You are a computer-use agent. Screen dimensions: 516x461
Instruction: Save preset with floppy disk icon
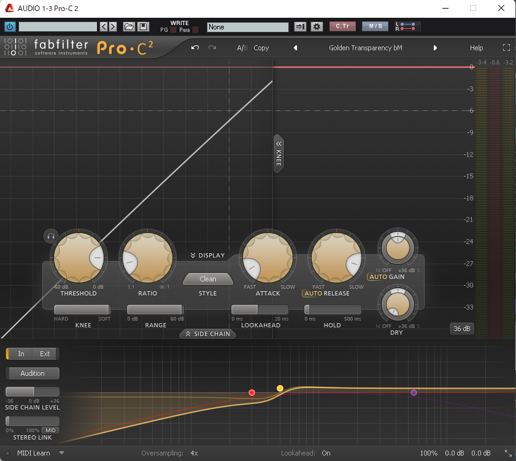point(143,26)
